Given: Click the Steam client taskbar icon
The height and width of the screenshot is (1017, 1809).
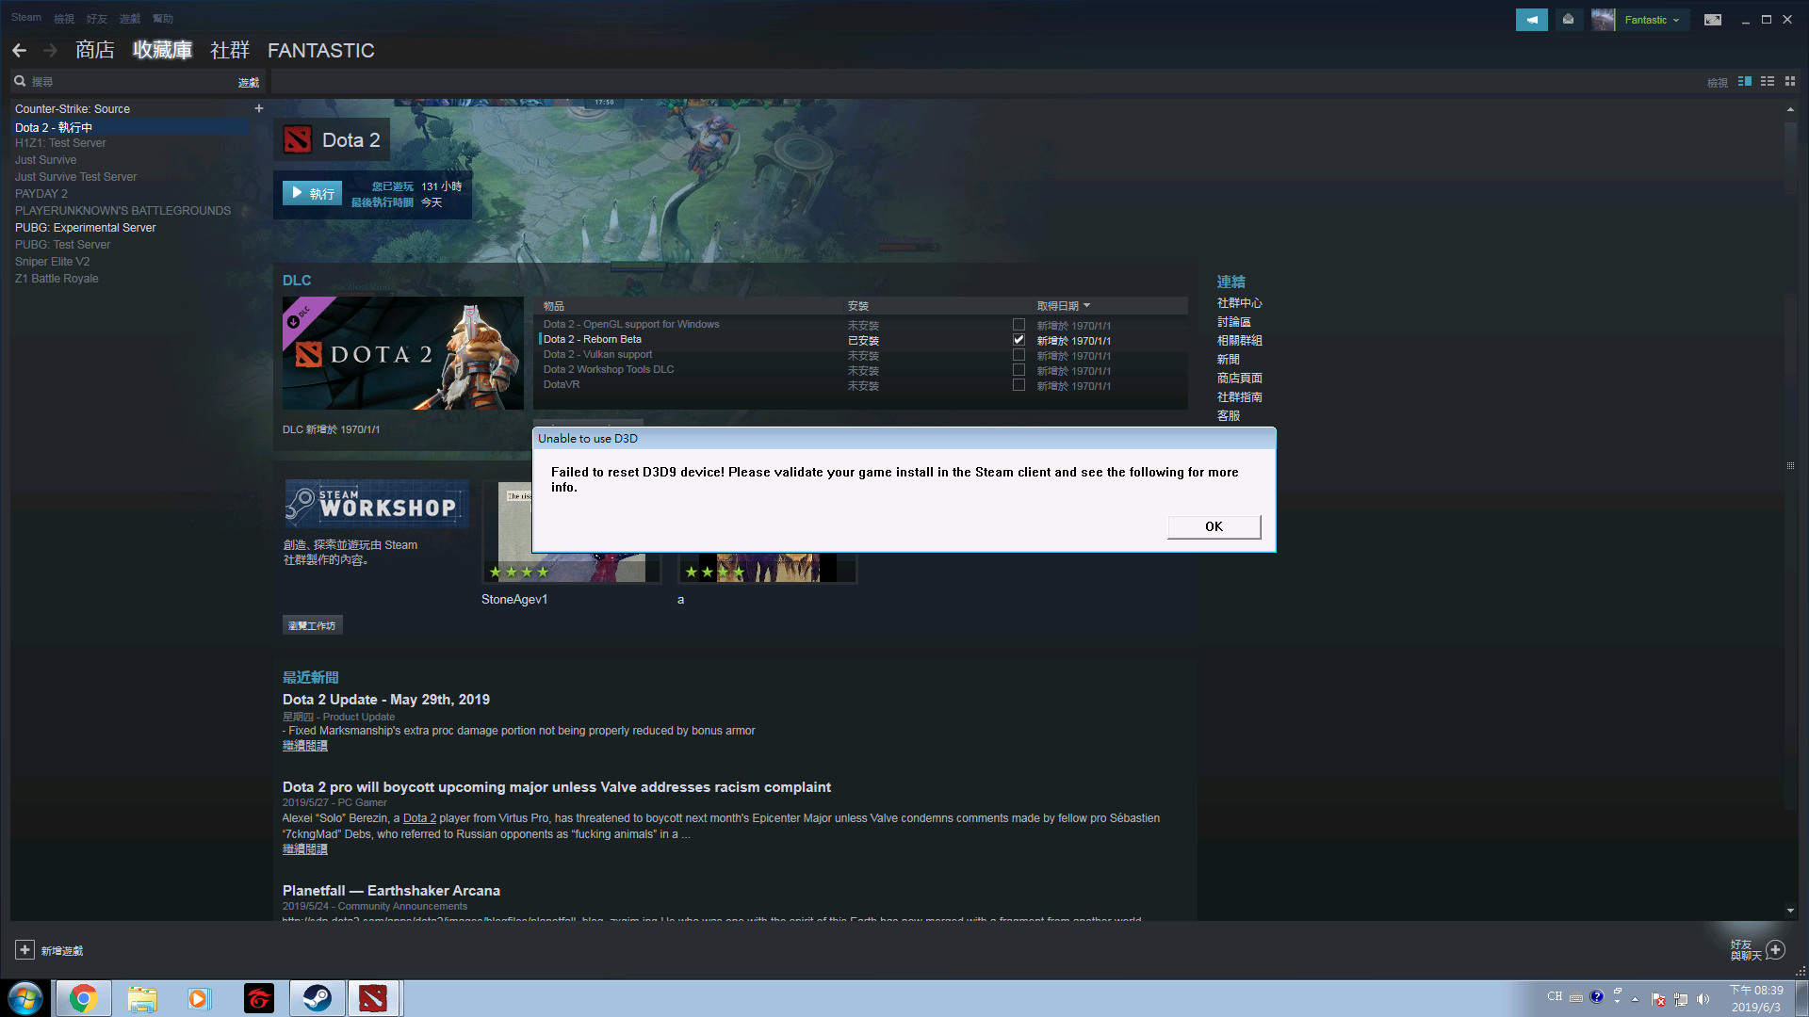Looking at the screenshot, I should (x=316, y=997).
